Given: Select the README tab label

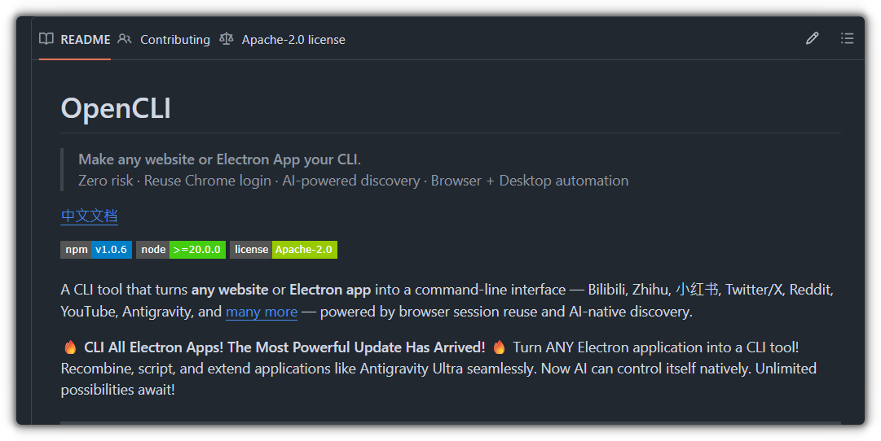Looking at the screenshot, I should tap(85, 40).
